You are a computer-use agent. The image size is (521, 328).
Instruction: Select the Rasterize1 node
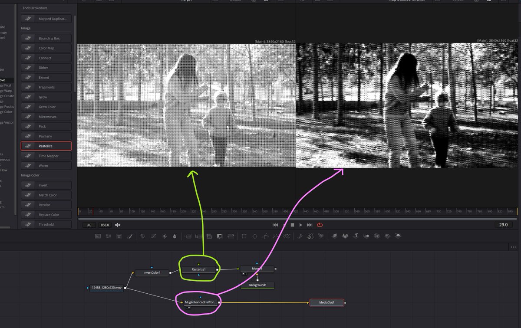[198, 269]
